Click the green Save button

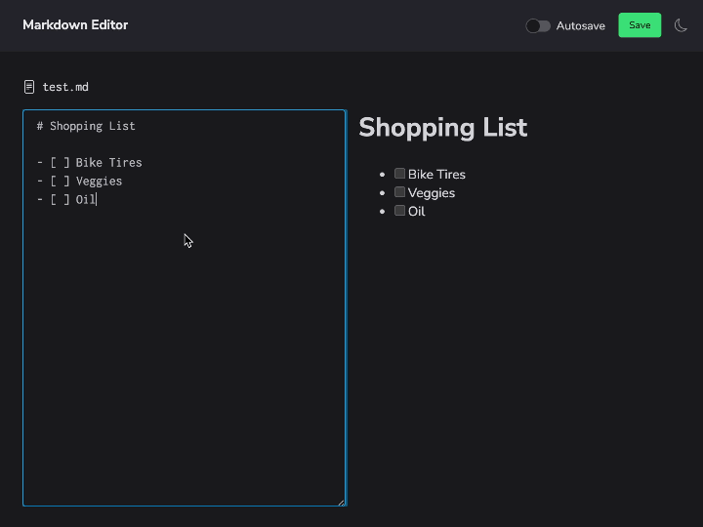[x=640, y=25]
